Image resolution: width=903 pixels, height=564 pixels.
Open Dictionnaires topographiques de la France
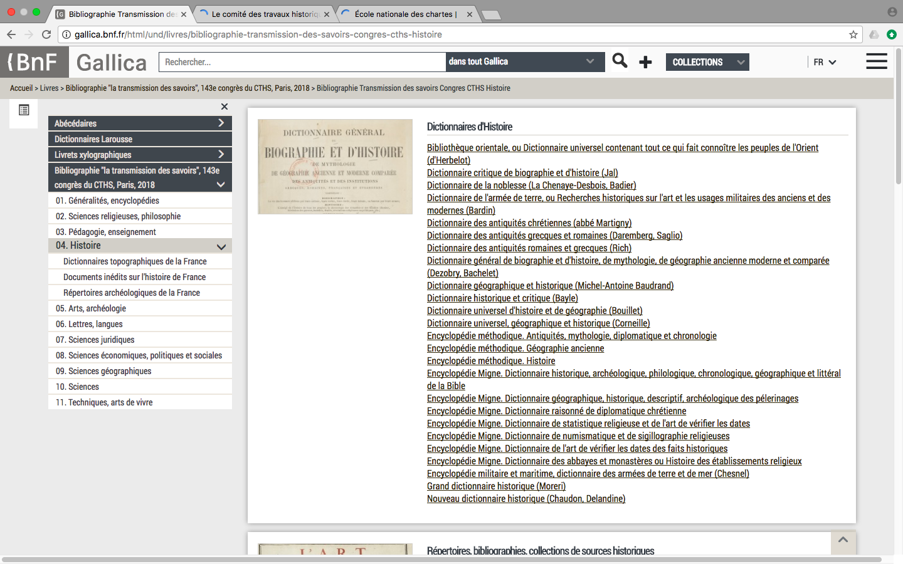point(140,261)
